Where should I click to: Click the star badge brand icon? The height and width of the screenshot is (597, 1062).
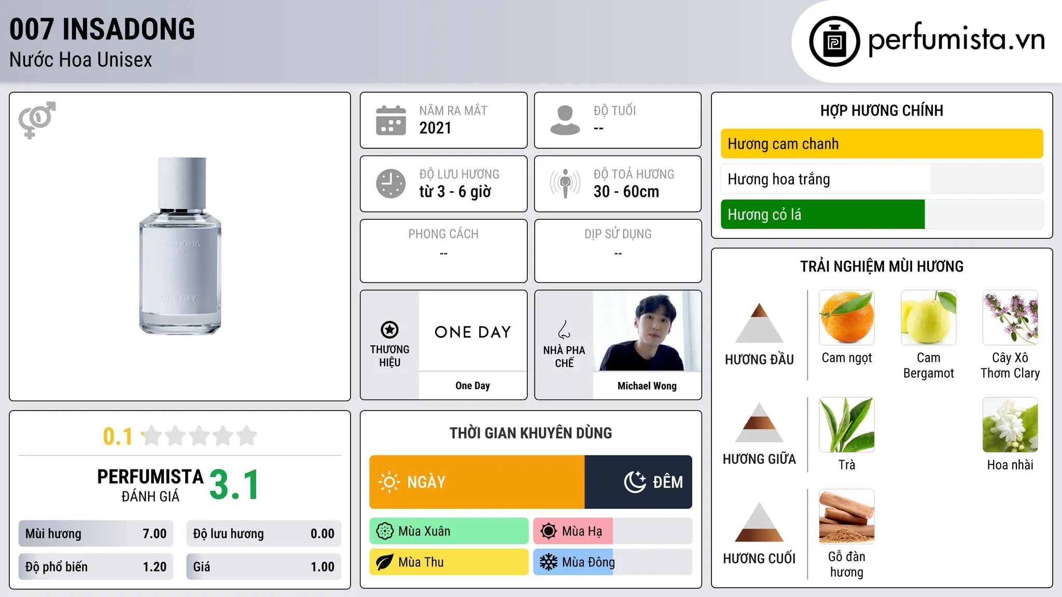(389, 330)
